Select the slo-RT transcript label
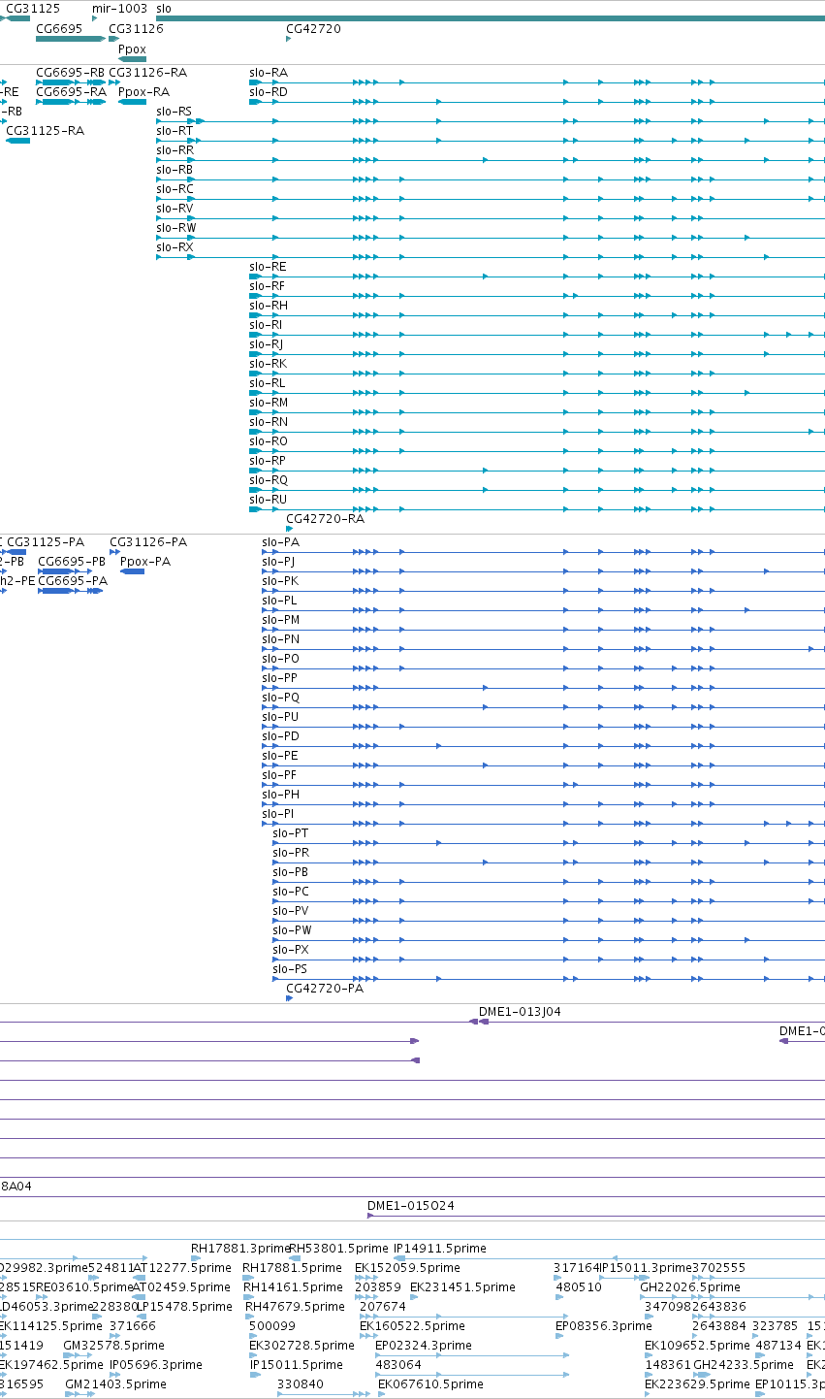Image resolution: width=825 pixels, height=1399 pixels. [175, 131]
